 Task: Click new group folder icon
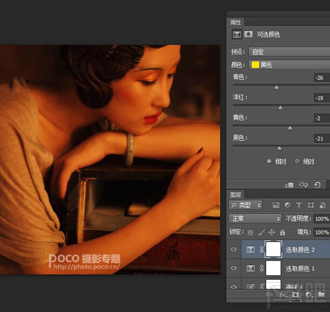coord(321,294)
